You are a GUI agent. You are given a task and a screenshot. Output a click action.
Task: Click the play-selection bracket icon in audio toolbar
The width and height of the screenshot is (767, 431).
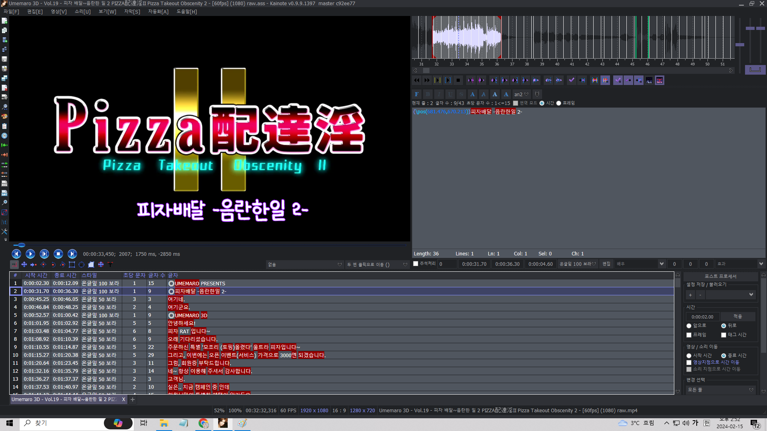448,80
